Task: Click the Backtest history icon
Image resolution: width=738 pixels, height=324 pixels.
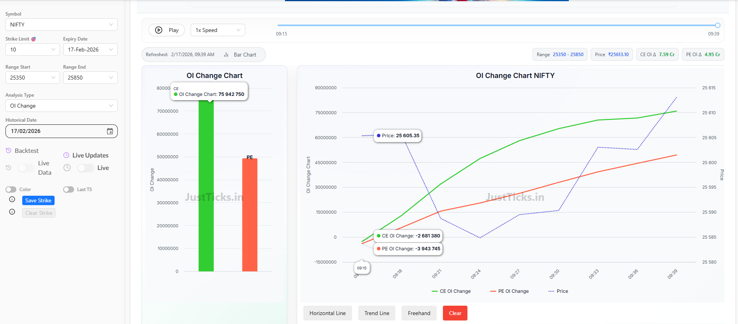Action: point(9,150)
